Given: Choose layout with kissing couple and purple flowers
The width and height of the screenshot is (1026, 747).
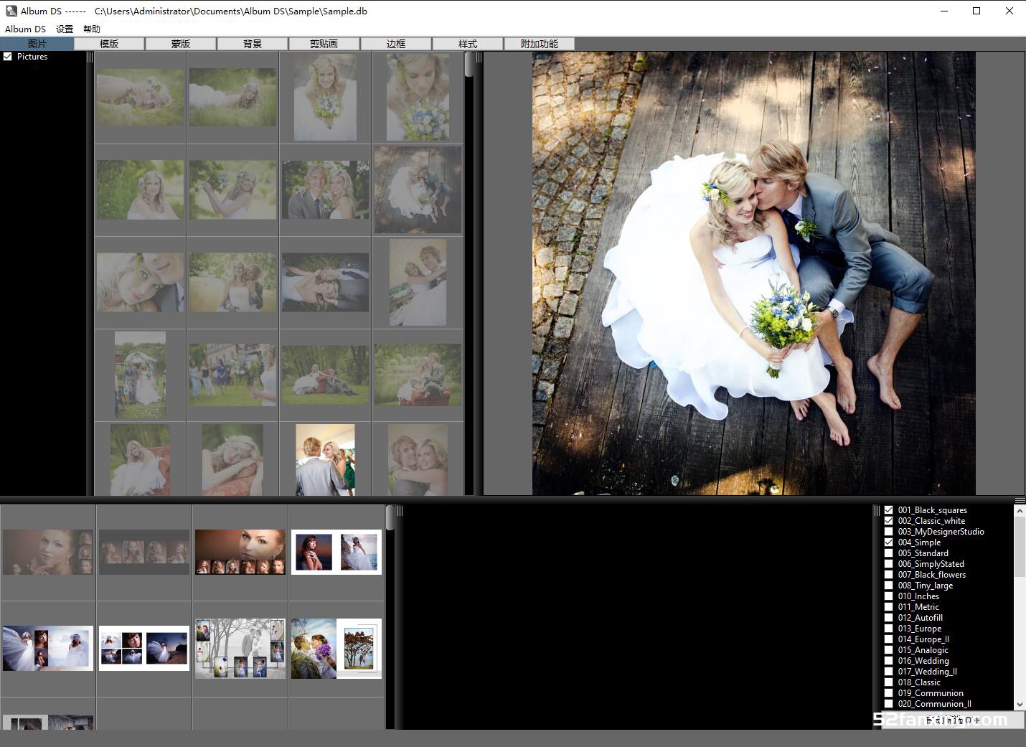Looking at the screenshot, I should click(336, 648).
